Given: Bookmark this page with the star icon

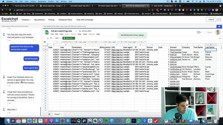Looking at the screenshot, I should click(153, 10).
